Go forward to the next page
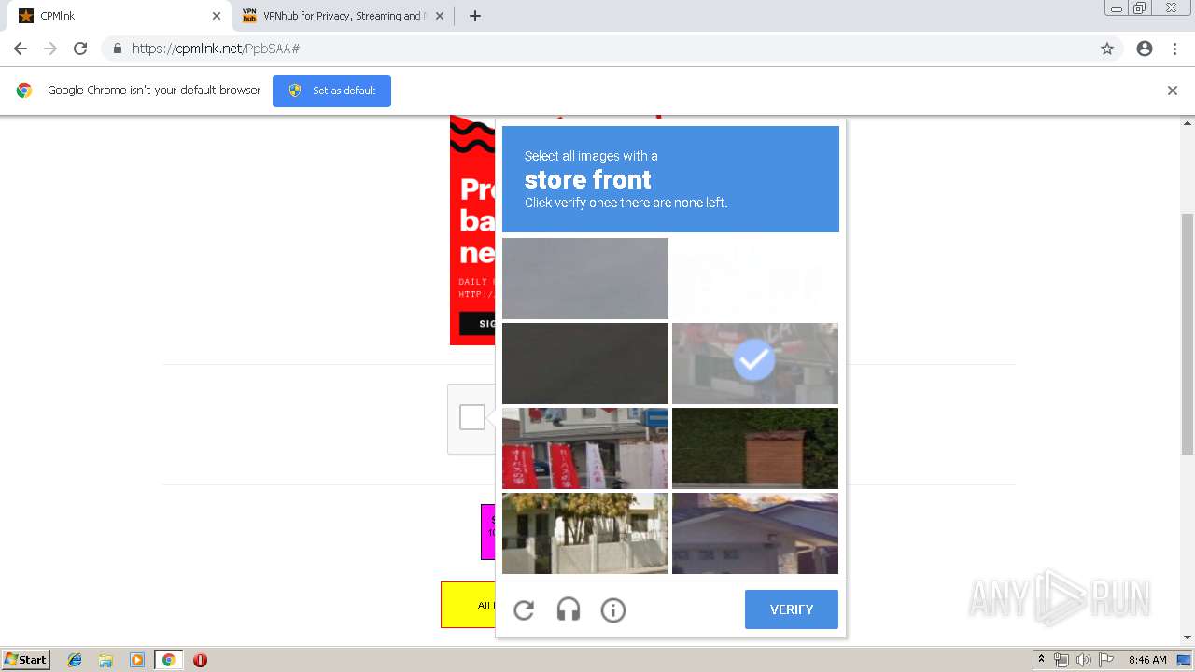Screen dimensions: 1195x672 pos(50,49)
